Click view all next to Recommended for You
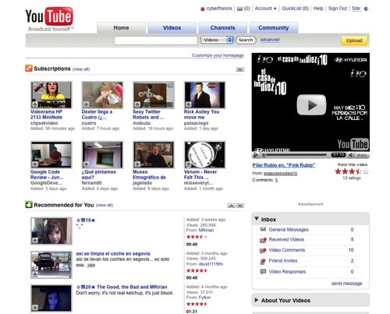This screenshot has height=314, width=390. click(105, 205)
